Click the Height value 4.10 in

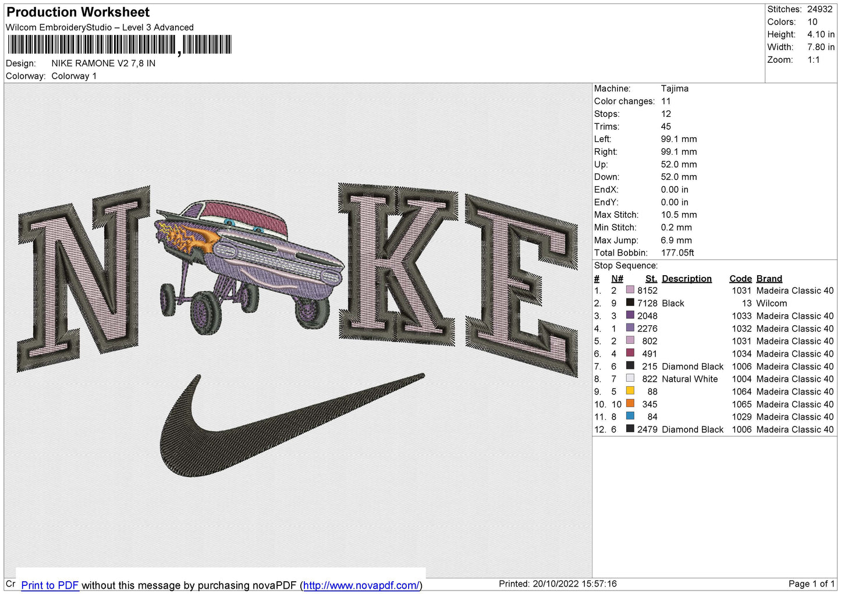[821, 34]
